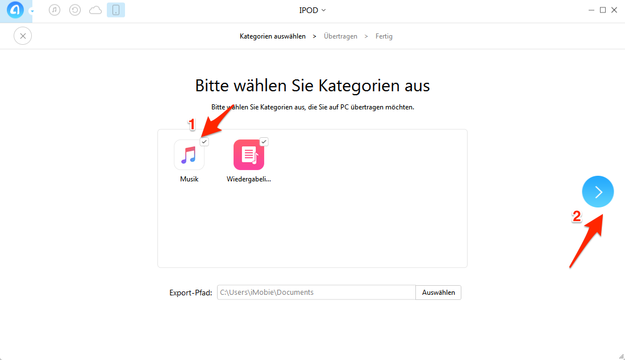Click the Export-Pfad path field
Screen dimensions: 625x360
(x=316, y=293)
